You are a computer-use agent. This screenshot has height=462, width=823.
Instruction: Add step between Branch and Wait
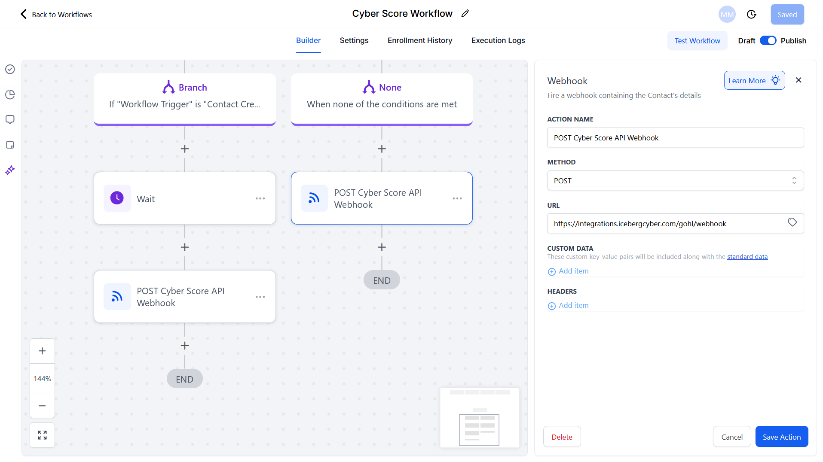coord(185,149)
